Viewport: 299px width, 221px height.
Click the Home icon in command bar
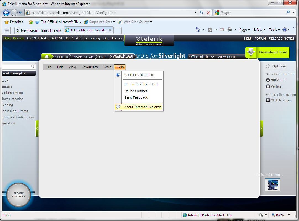(198, 30)
